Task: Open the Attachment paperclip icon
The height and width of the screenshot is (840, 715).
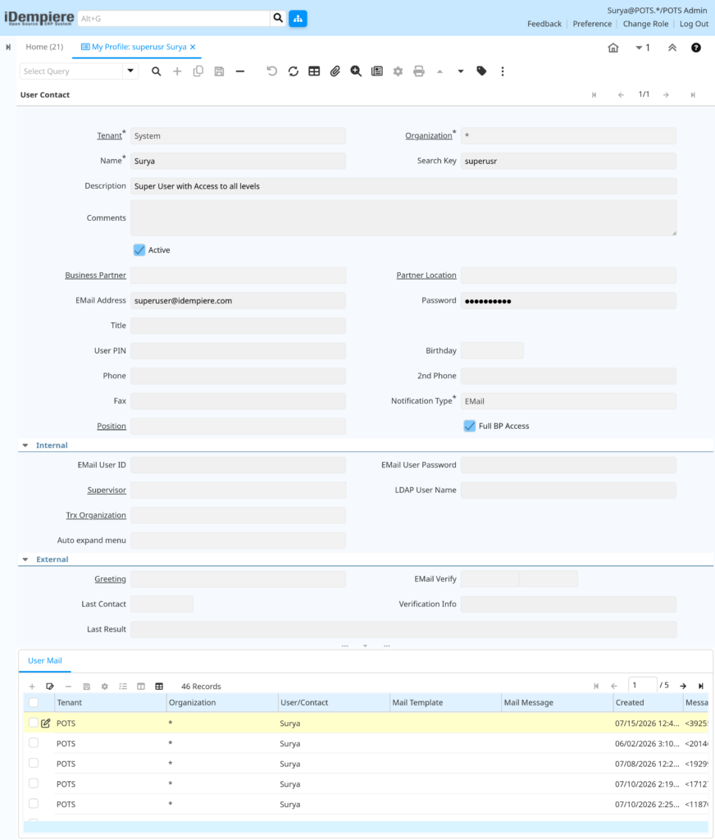Action: tap(335, 71)
